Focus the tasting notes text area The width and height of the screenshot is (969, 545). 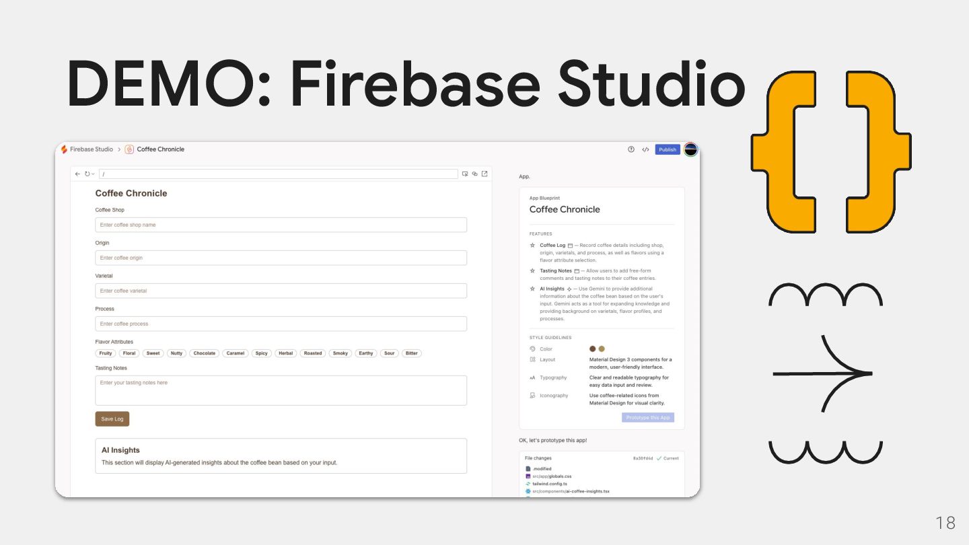281,390
